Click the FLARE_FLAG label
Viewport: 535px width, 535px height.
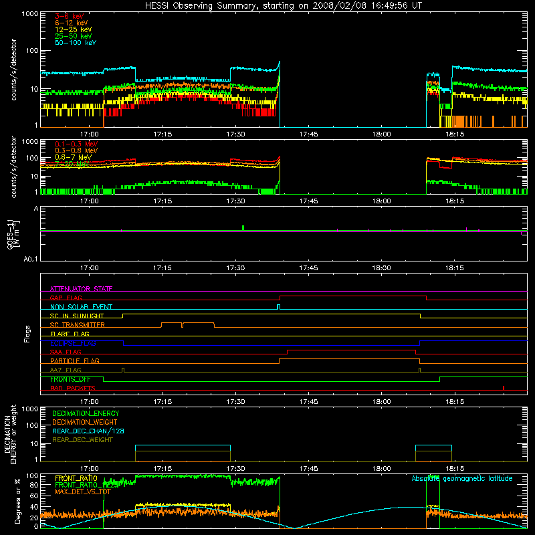[x=70, y=334]
